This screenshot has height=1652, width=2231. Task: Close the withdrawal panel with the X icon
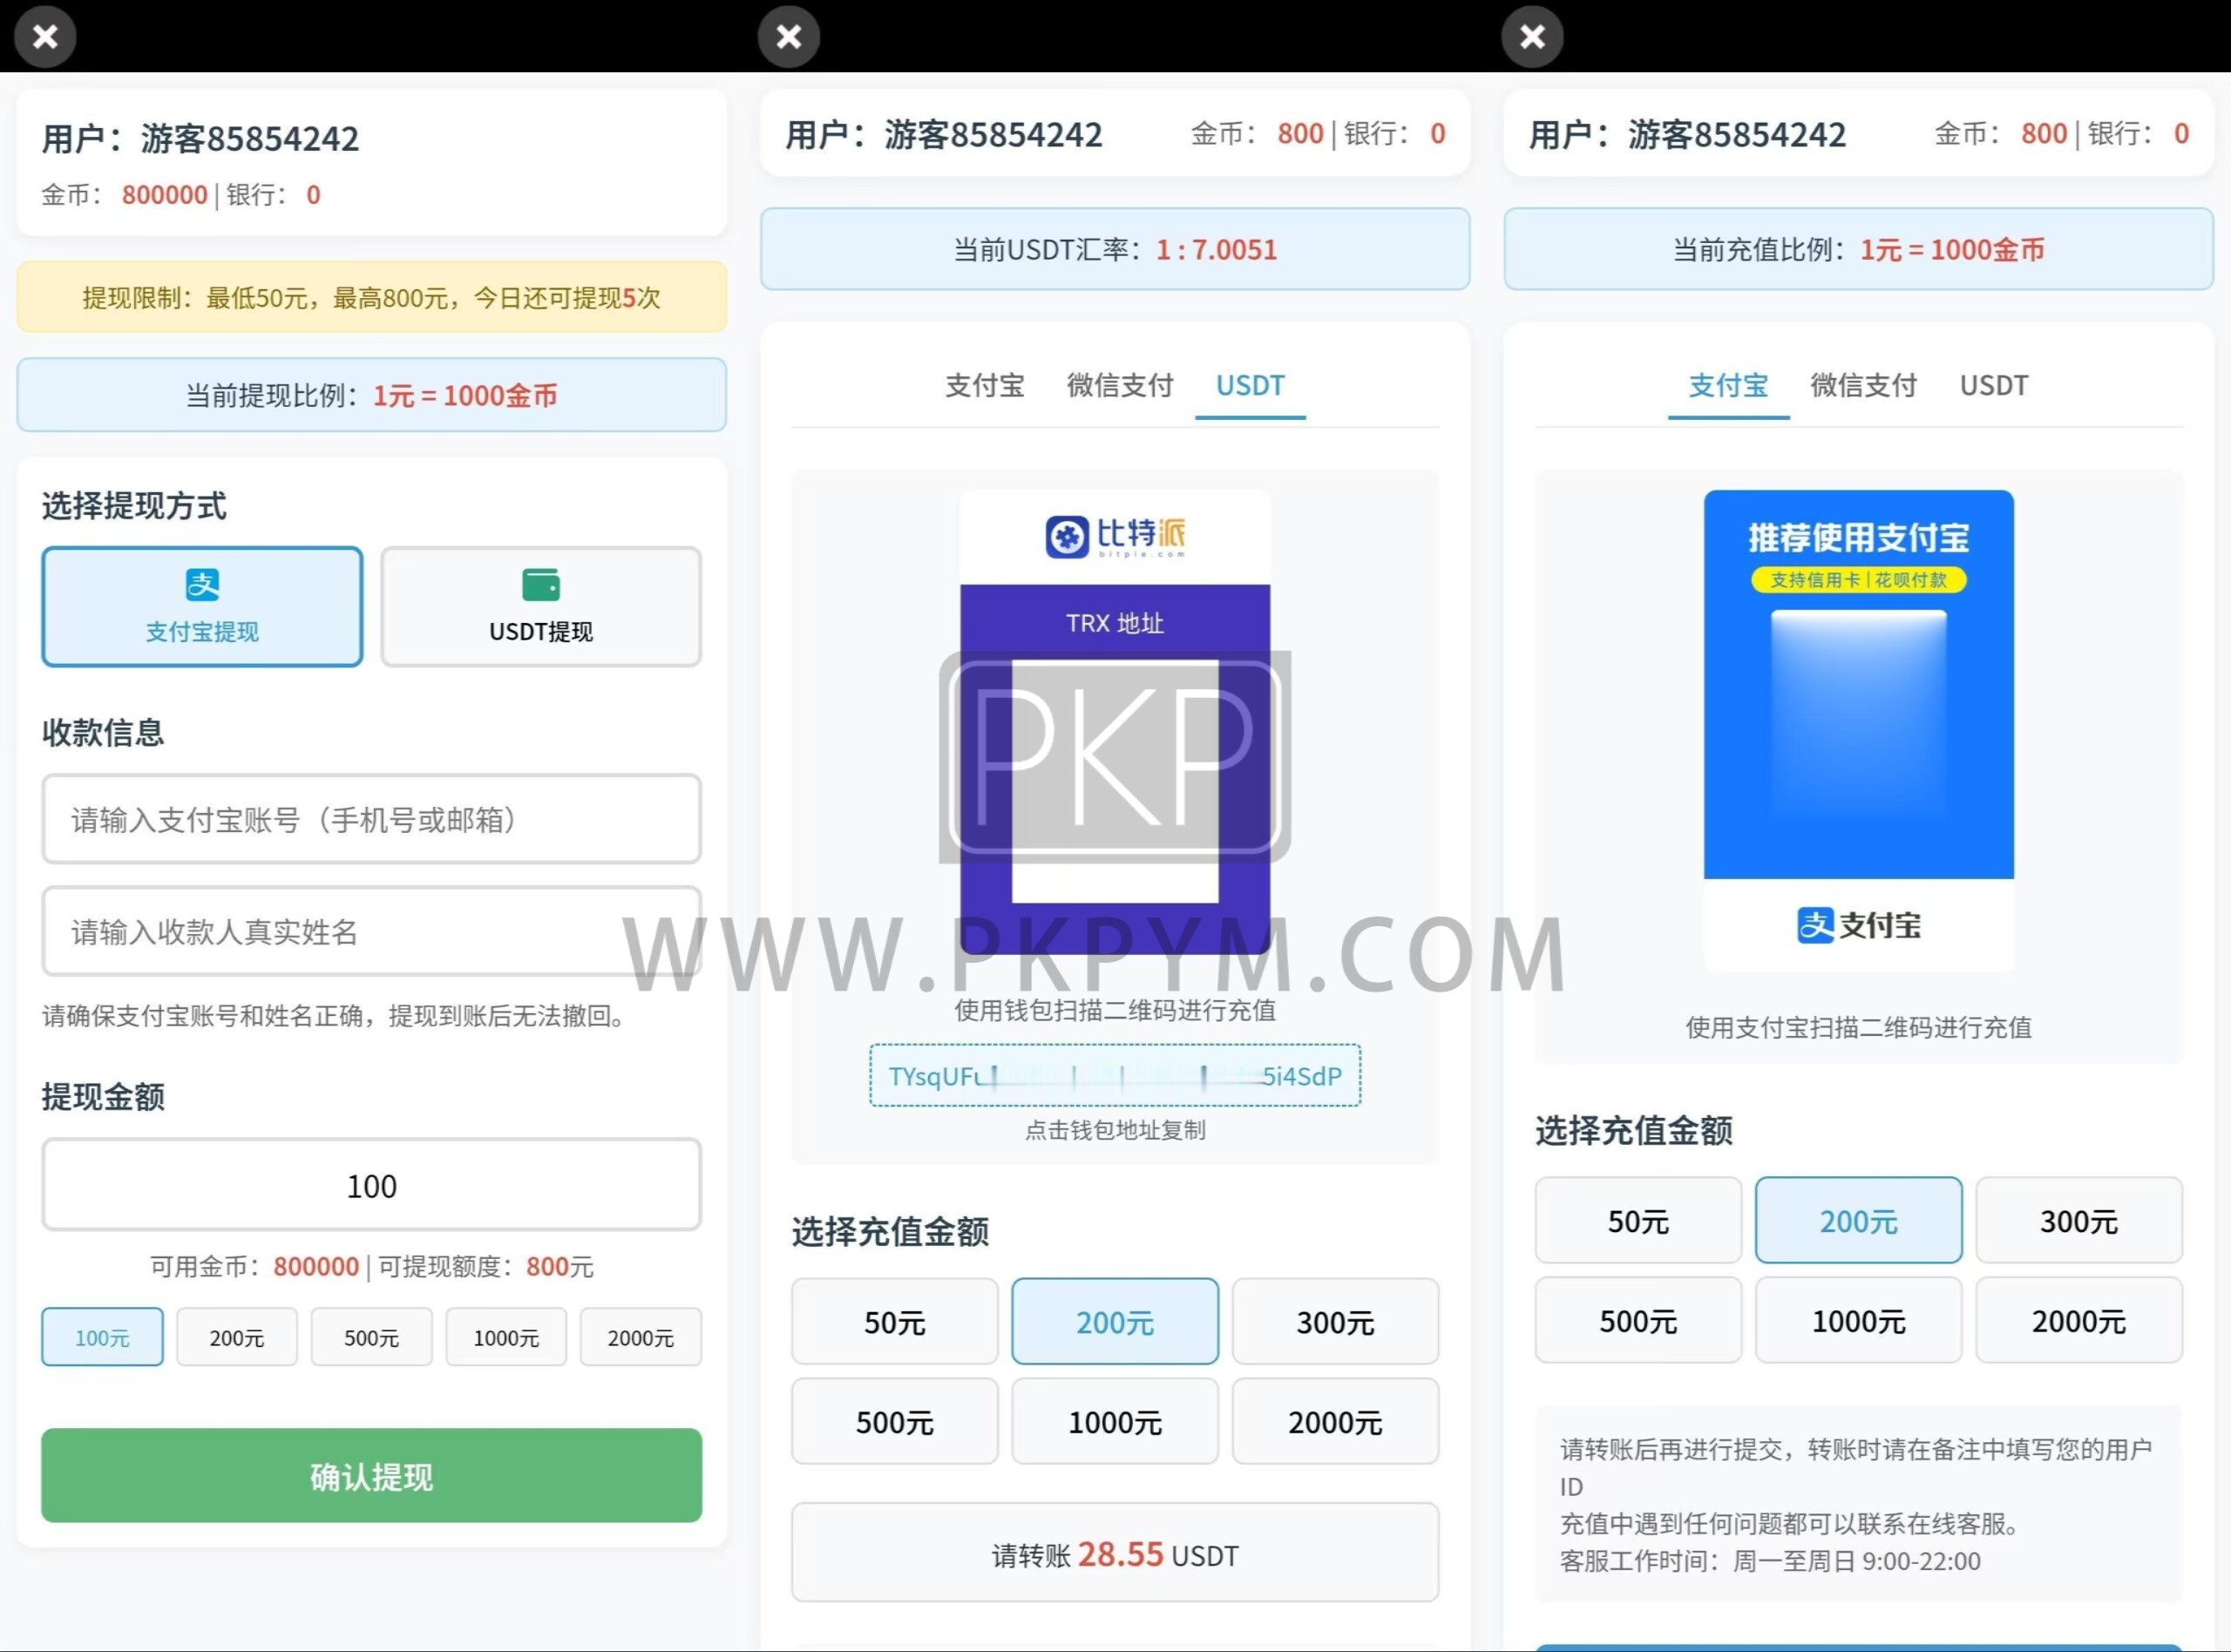click(45, 37)
